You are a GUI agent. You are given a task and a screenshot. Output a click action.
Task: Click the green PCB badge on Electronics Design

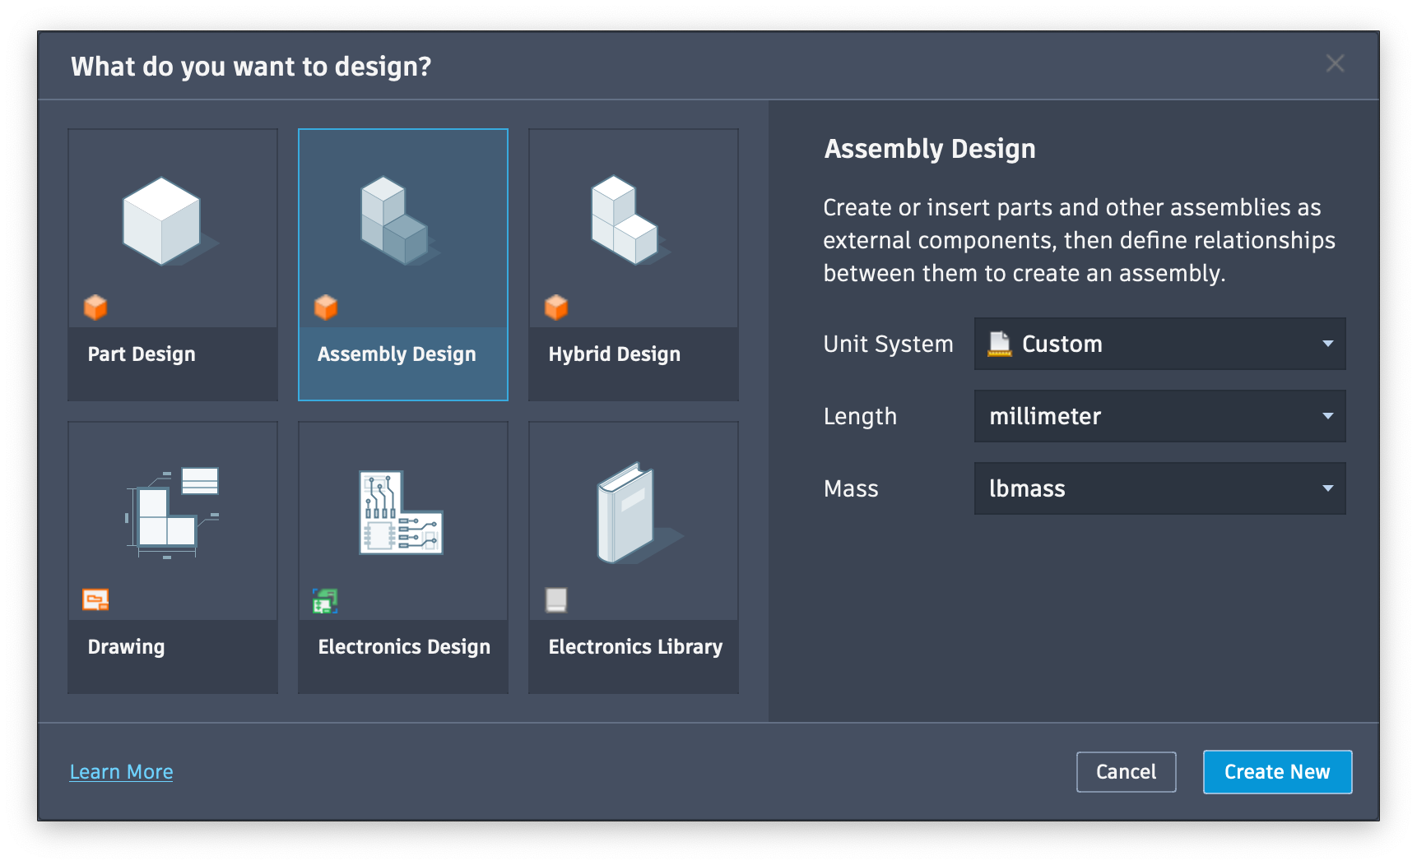[325, 601]
